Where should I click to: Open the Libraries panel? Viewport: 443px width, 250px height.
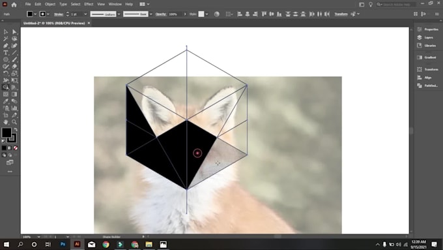pyautogui.click(x=427, y=46)
